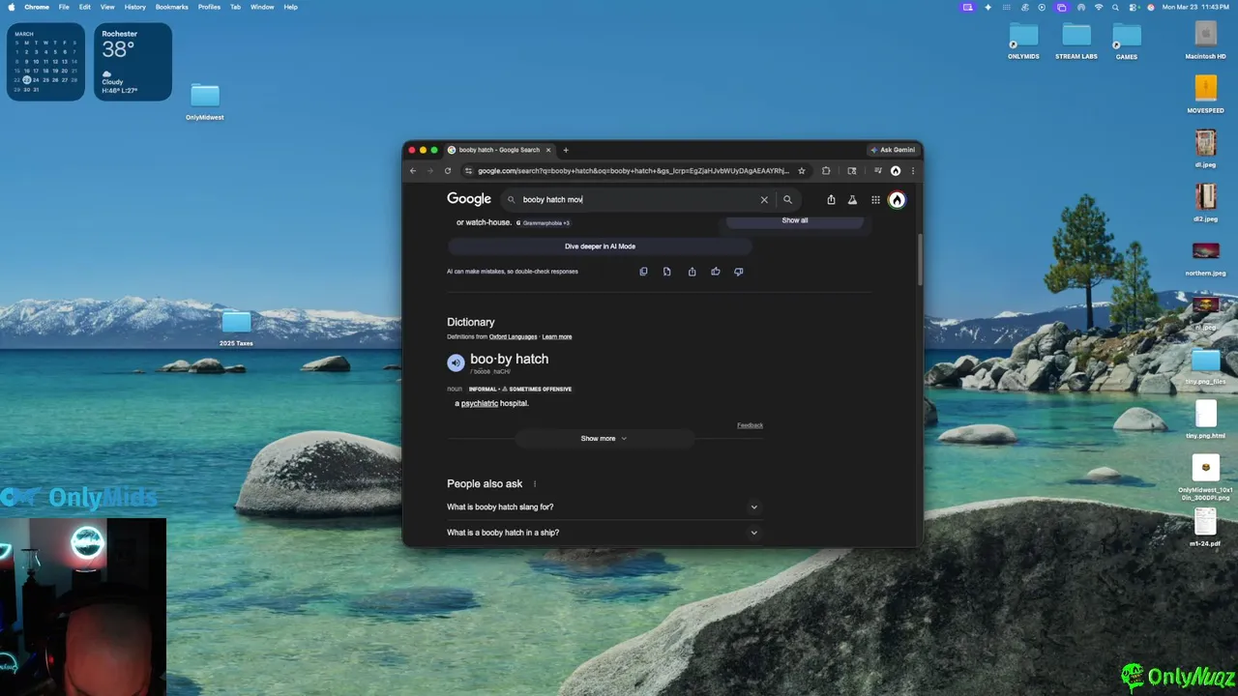Click the Google logo
The height and width of the screenshot is (696, 1238).
(469, 199)
